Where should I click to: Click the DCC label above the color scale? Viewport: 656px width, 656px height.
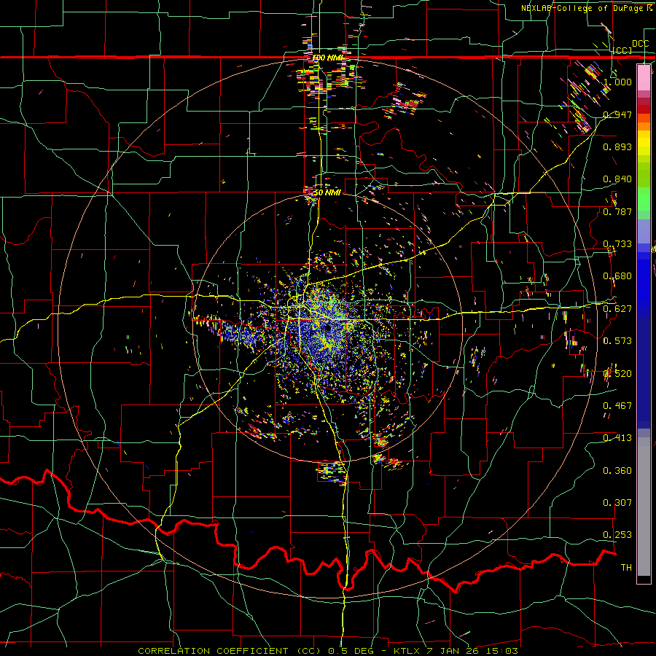click(x=640, y=44)
